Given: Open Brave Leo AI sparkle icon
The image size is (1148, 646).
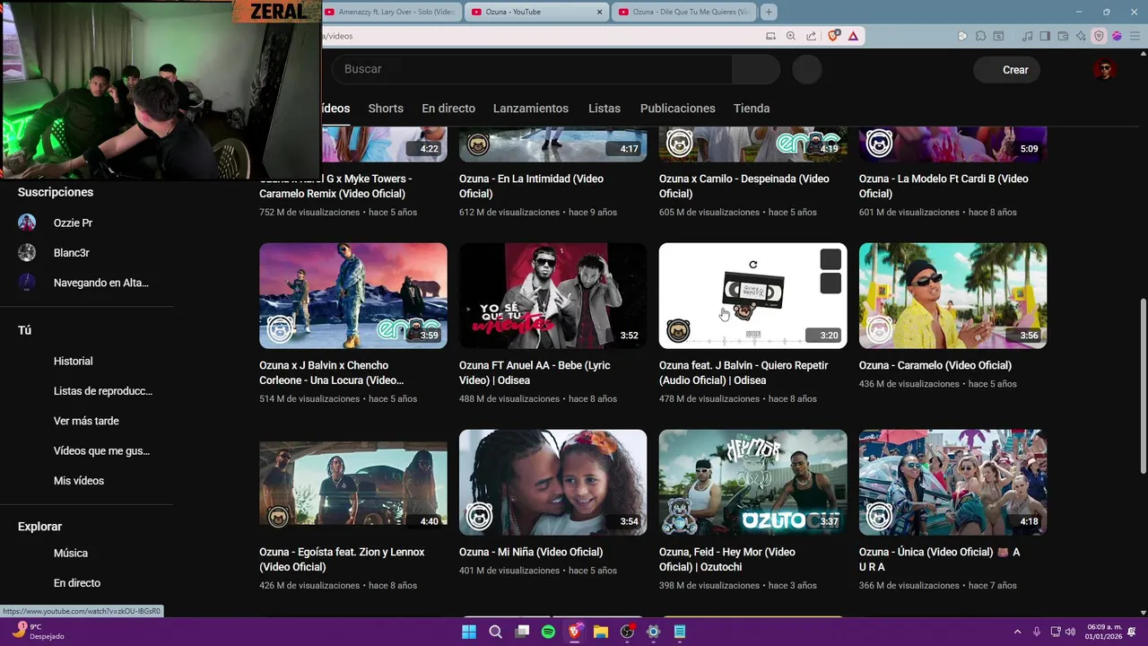Looking at the screenshot, I should coord(1082,36).
